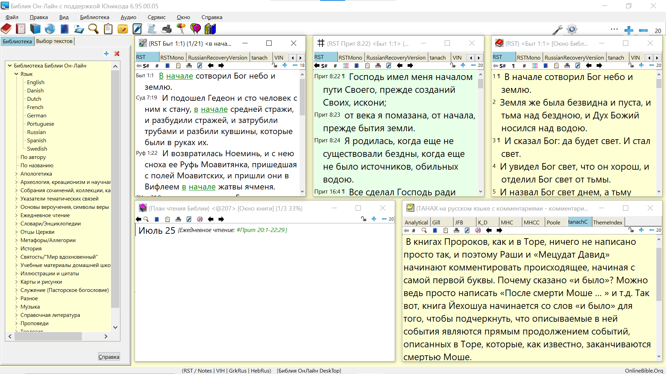Click search magnifier in reading plan window
The height and width of the screenshot is (374, 666).
[146, 219]
